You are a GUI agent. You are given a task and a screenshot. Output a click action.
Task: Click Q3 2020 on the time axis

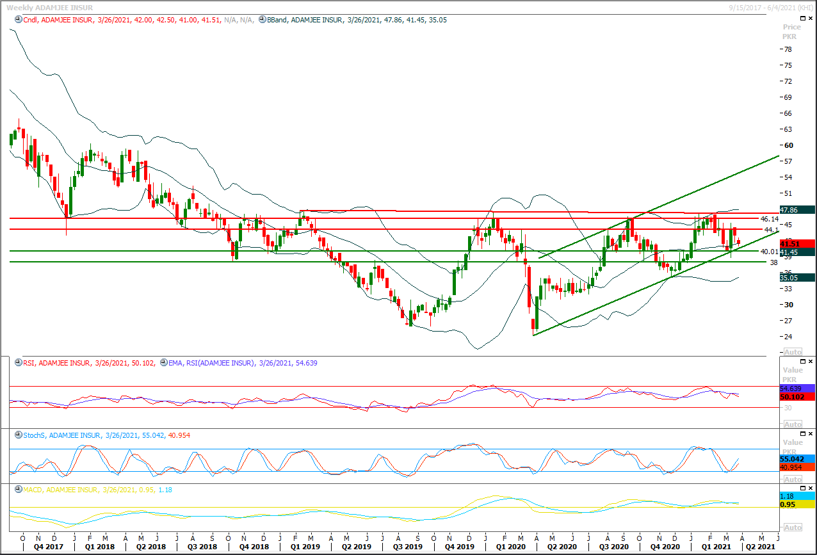point(614,547)
